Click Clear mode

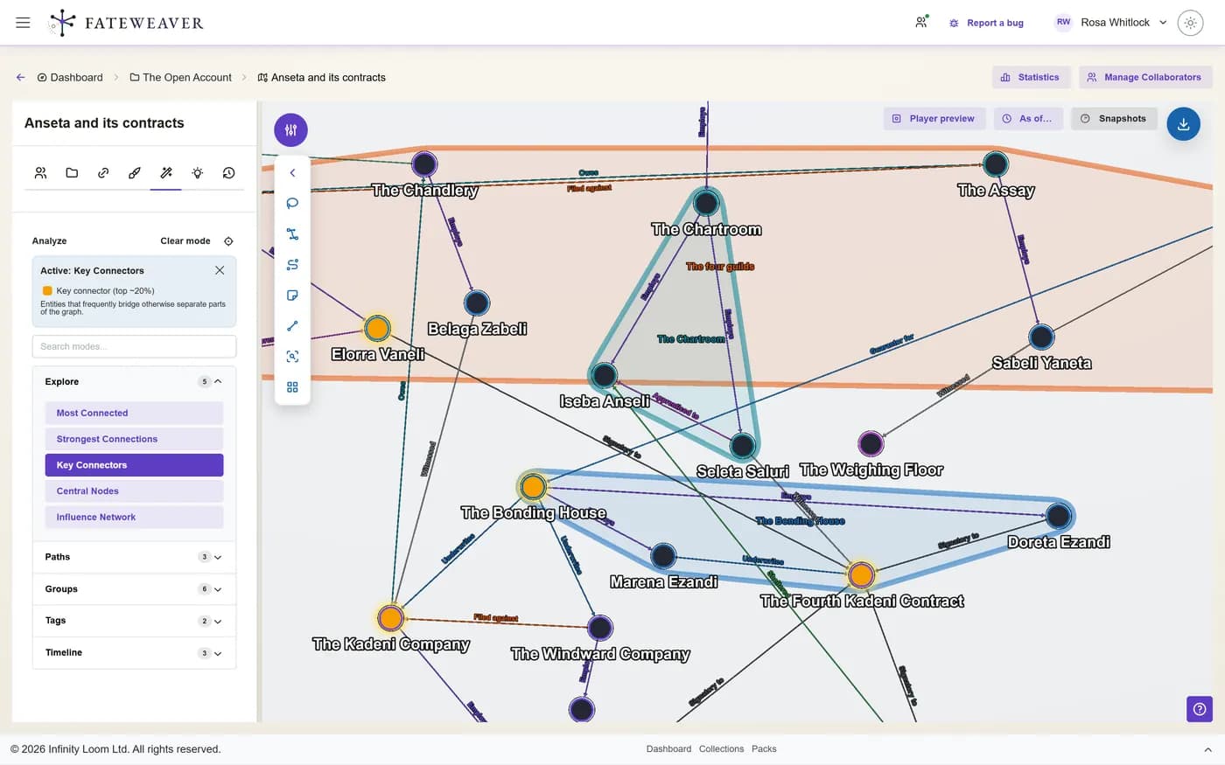coord(185,240)
